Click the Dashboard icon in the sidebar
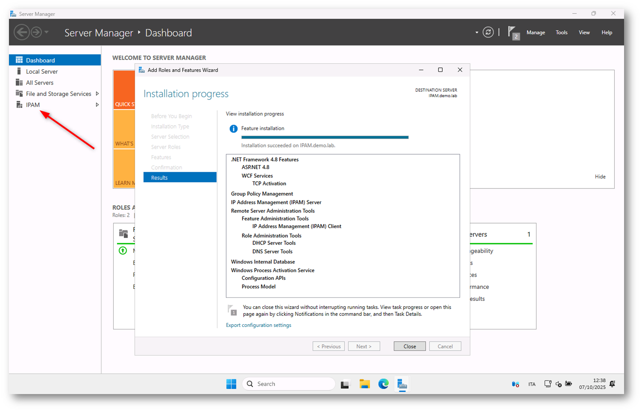642x412 pixels. (19, 60)
